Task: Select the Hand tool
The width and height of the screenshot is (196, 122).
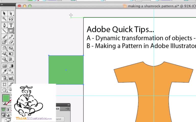Action: [4, 90]
